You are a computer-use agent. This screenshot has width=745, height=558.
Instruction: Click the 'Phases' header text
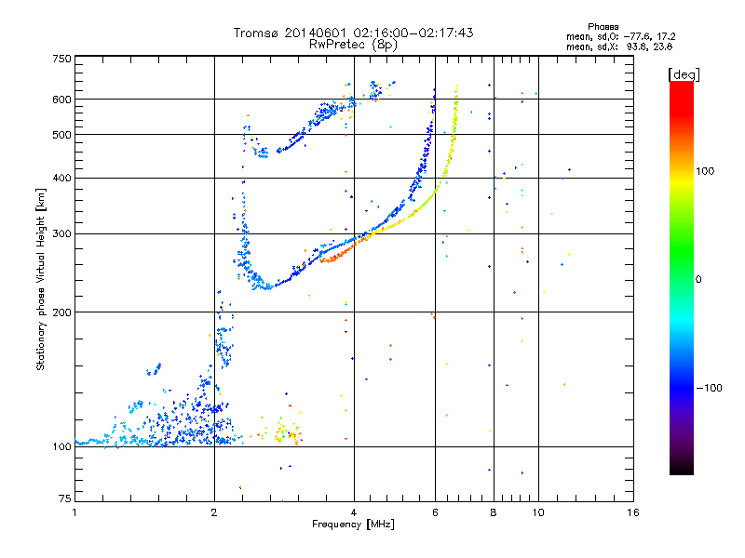603,27
